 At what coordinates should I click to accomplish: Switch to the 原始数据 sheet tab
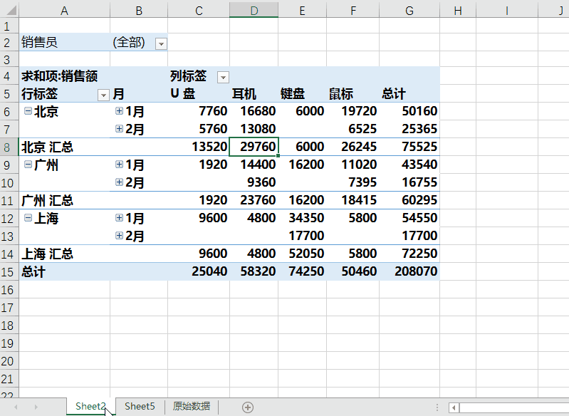point(192,406)
